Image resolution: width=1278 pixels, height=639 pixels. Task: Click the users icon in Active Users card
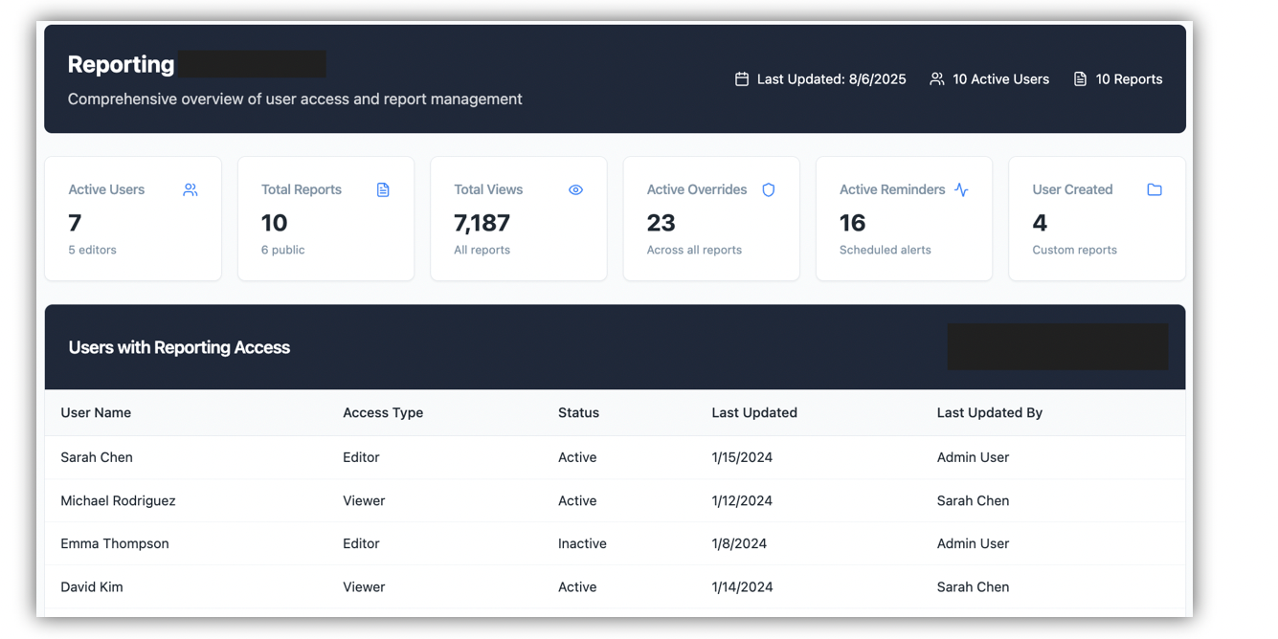tap(191, 189)
